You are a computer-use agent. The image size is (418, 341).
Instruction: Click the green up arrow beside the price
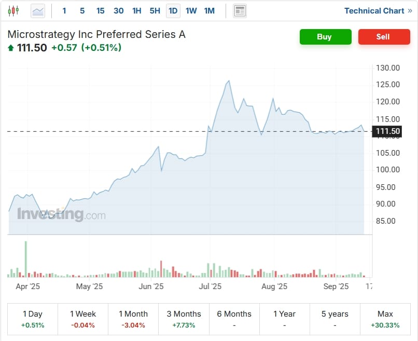[11, 48]
